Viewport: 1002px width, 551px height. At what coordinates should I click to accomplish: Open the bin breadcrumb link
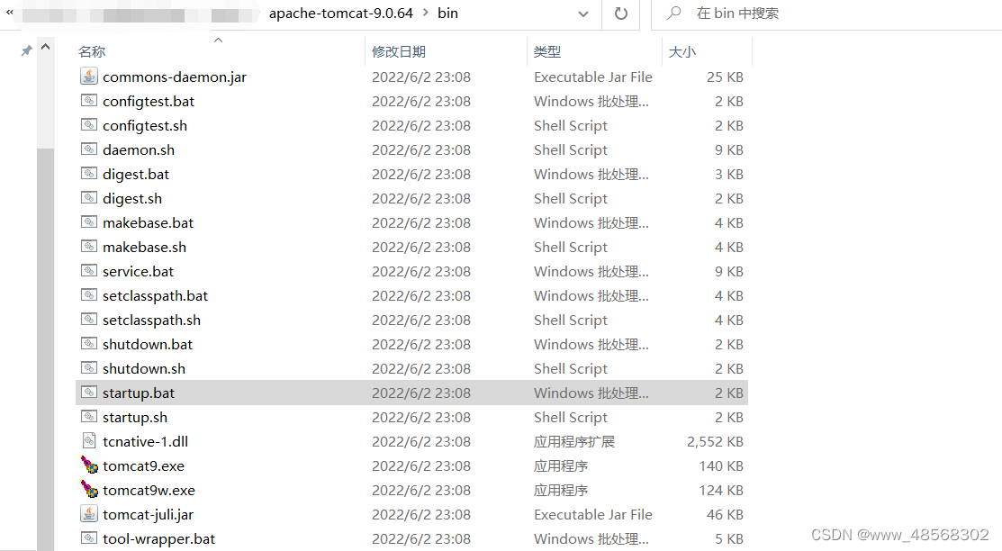447,14
